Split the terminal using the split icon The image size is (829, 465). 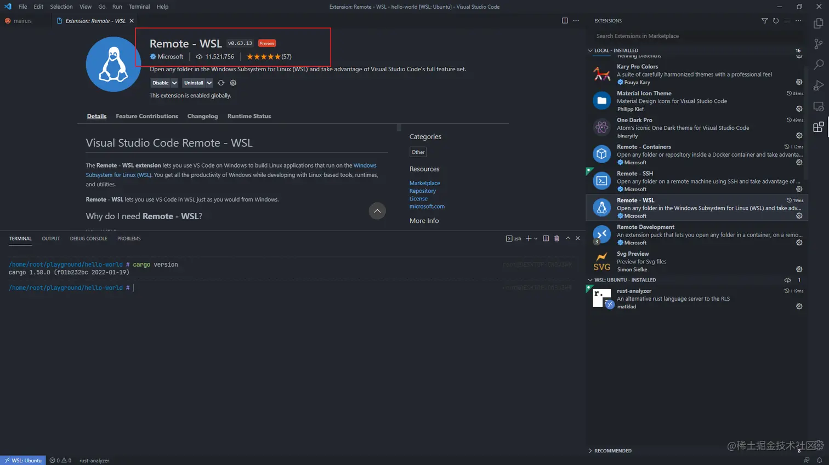(x=546, y=238)
